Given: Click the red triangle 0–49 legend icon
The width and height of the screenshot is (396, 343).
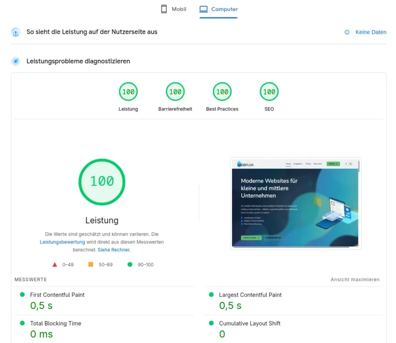Looking at the screenshot, I should 54,265.
